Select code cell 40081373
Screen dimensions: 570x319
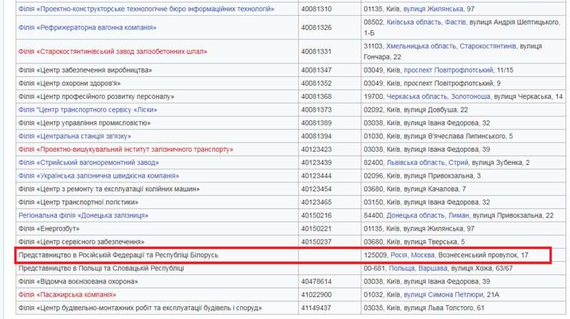(316, 110)
